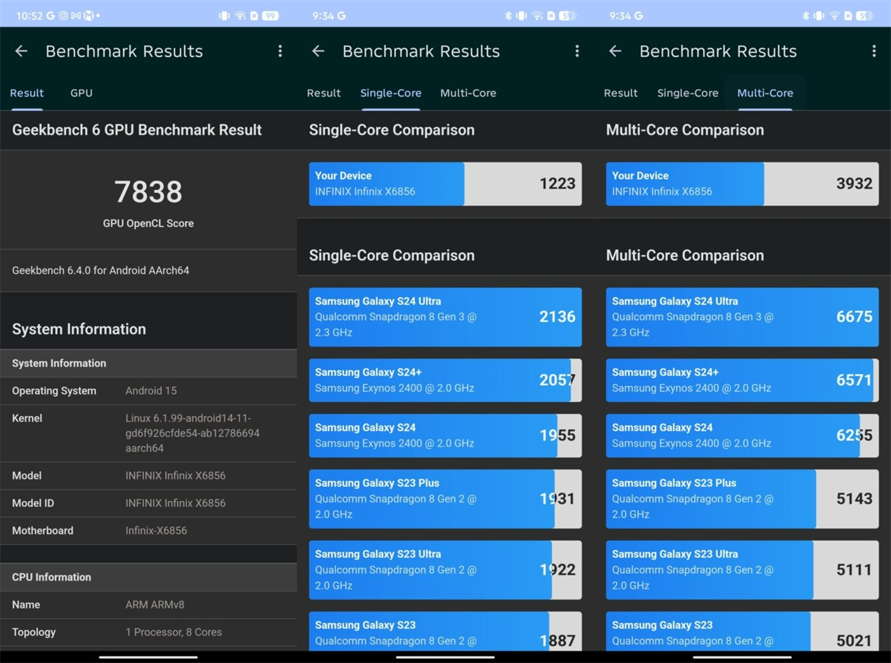Open three-dot menu on Multi-Core Comparison screen
This screenshot has width=891, height=663.
pos(874,51)
